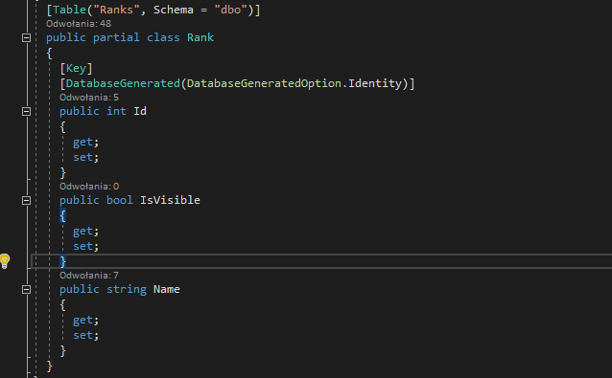Screen dimensions: 612x378
Task: Open the lightbulb quick actions icon
Action: (x=5, y=261)
